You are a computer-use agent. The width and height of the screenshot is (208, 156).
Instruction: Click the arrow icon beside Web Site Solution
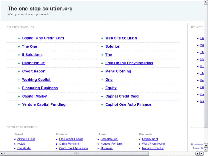click(102, 38)
